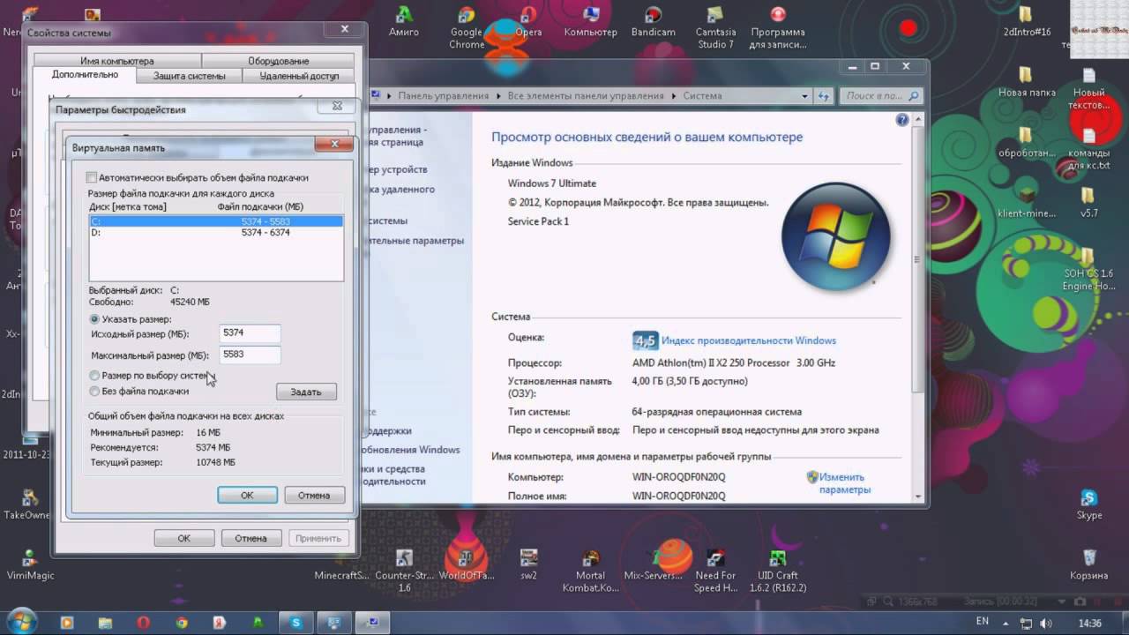Select the Указать размер radio button
The image size is (1129, 635).
94,319
